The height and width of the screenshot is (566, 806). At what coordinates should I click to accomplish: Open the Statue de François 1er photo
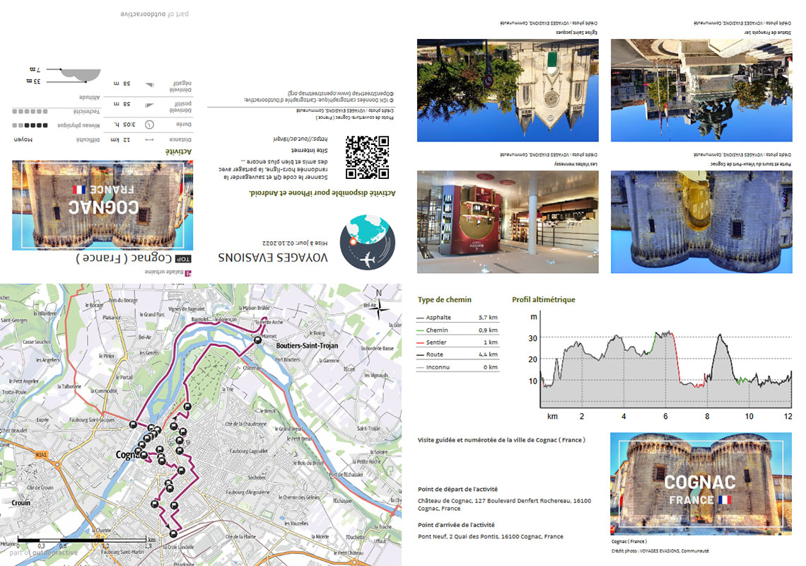[x=701, y=90]
